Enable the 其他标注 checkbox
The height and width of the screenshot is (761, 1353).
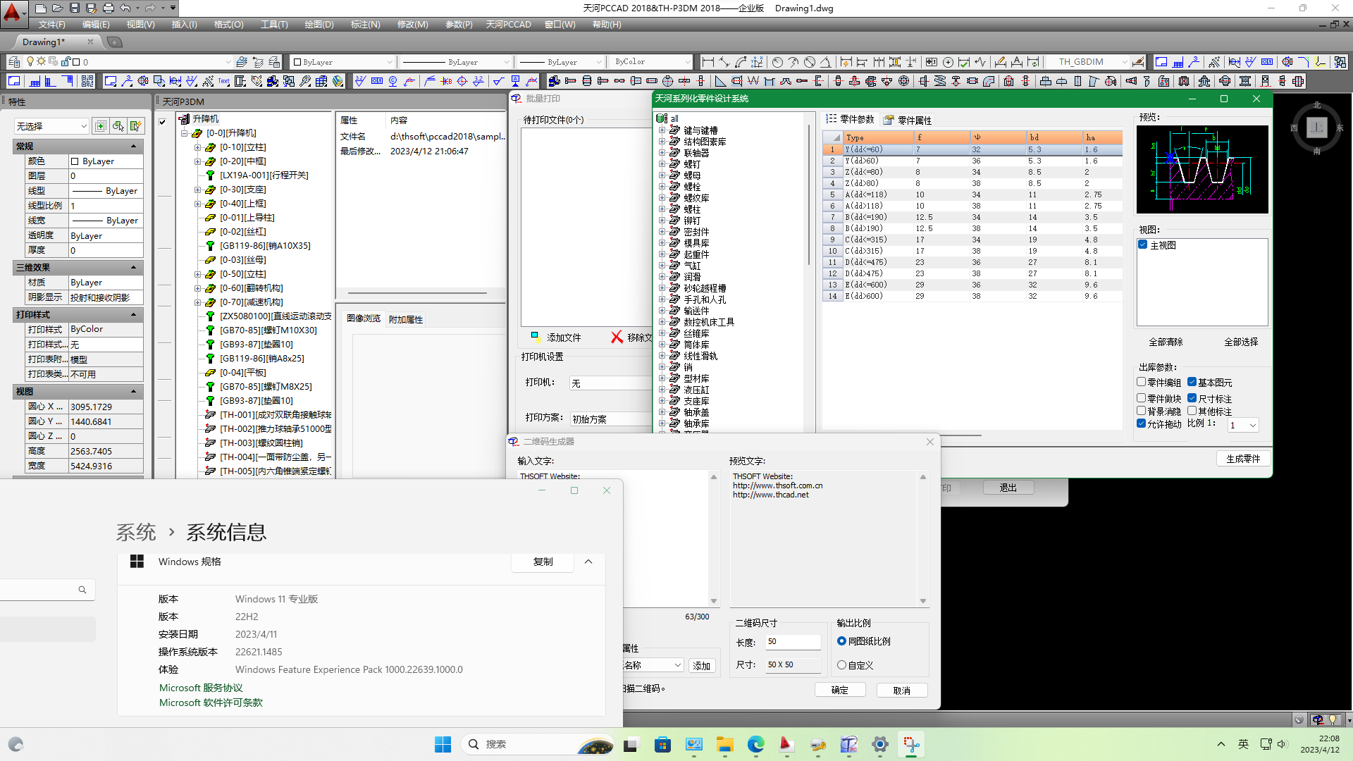[x=1192, y=411]
